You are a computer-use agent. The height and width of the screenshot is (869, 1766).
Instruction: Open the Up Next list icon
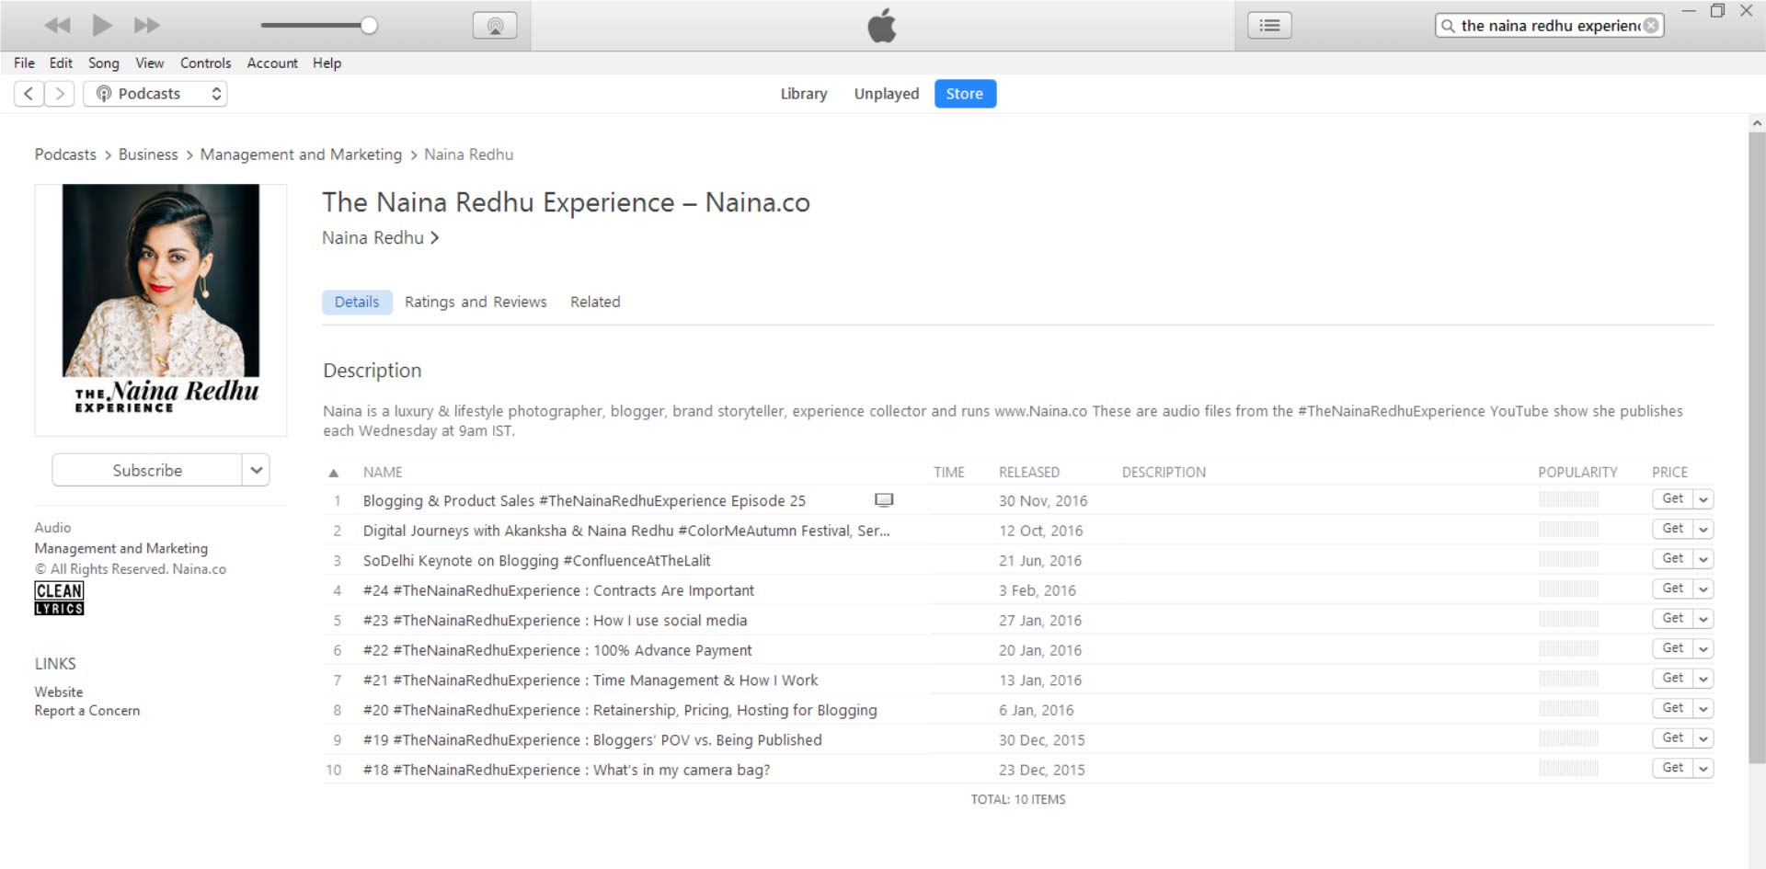(1269, 26)
